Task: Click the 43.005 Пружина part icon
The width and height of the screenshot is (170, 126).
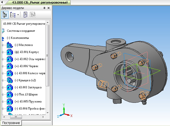Action: [10, 102]
